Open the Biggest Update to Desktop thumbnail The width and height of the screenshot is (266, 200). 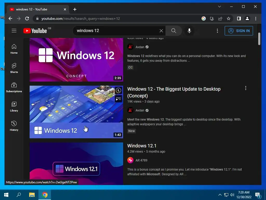coord(76,112)
